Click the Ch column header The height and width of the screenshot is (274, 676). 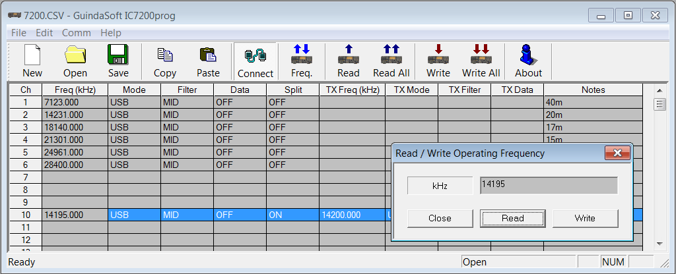click(x=26, y=90)
